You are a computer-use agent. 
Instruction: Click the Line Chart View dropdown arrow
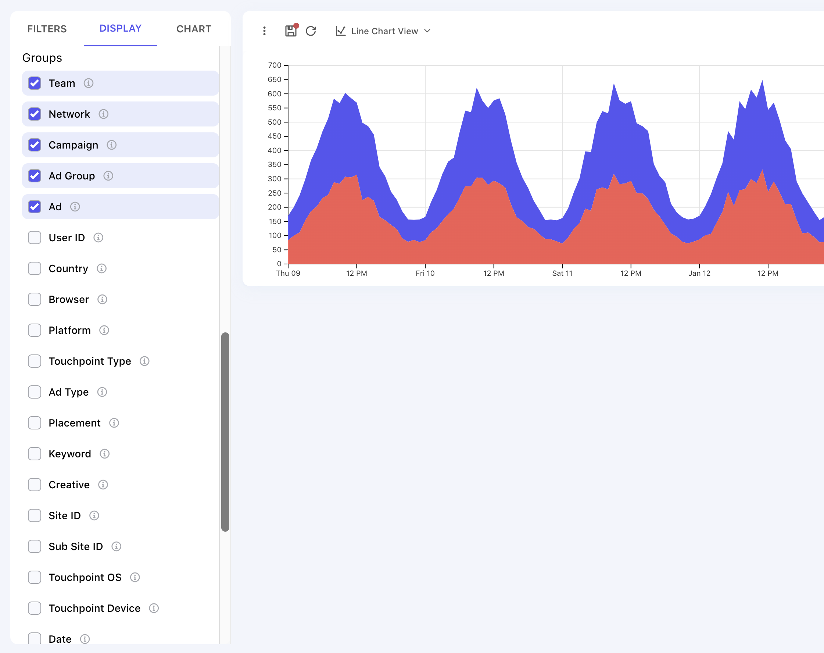429,32
